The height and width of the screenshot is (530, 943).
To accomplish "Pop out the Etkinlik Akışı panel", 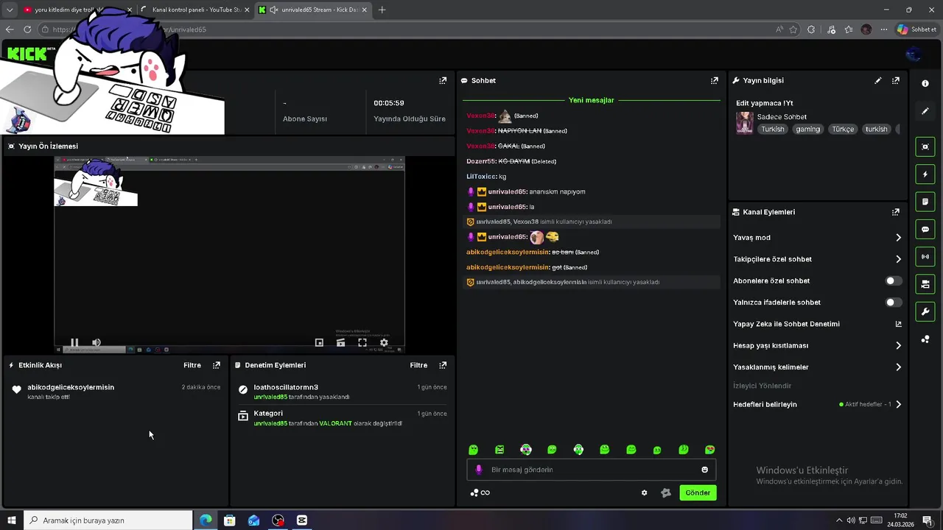I will pos(217,365).
